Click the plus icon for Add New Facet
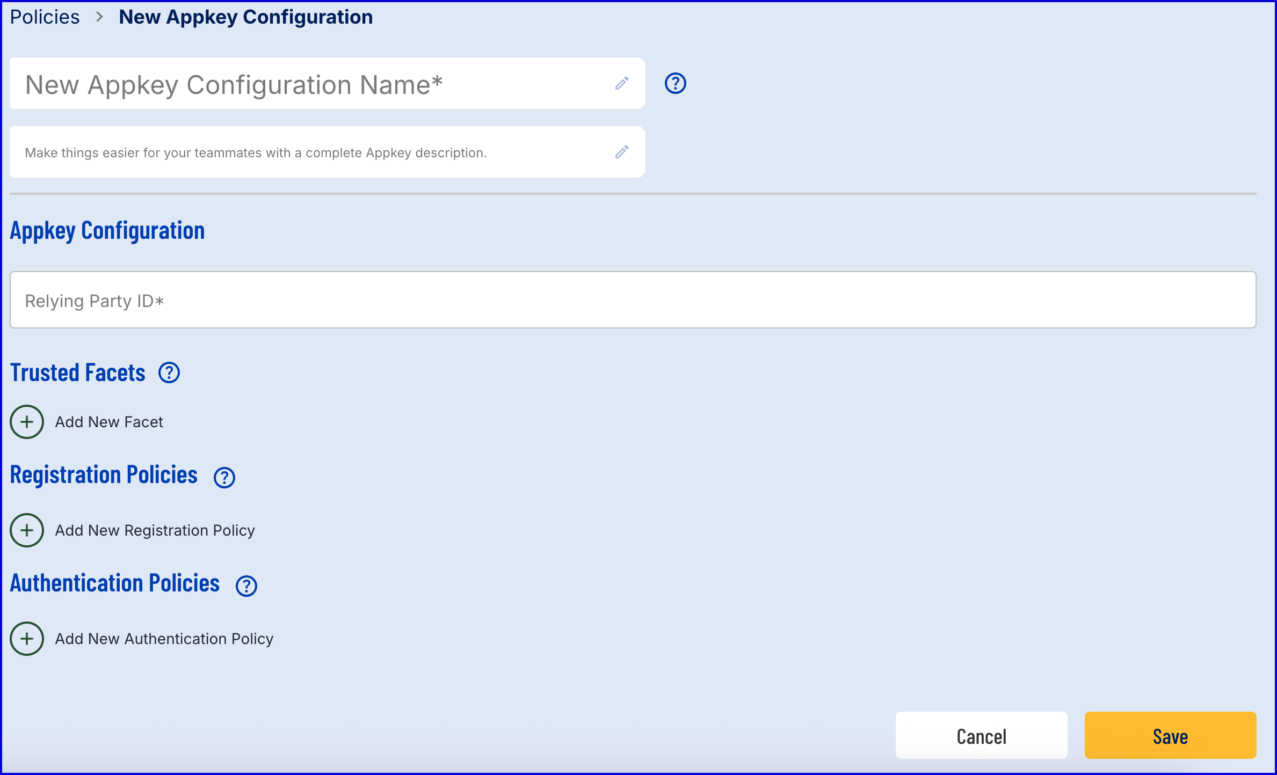The image size is (1277, 775). (27, 422)
